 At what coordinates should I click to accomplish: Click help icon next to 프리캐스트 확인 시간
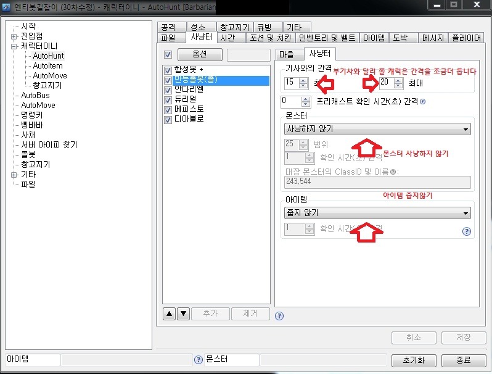click(423, 101)
